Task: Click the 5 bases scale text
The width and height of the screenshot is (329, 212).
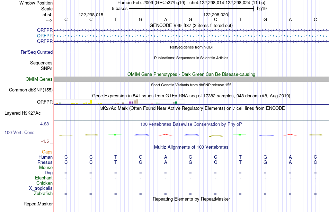Action: click(119, 9)
